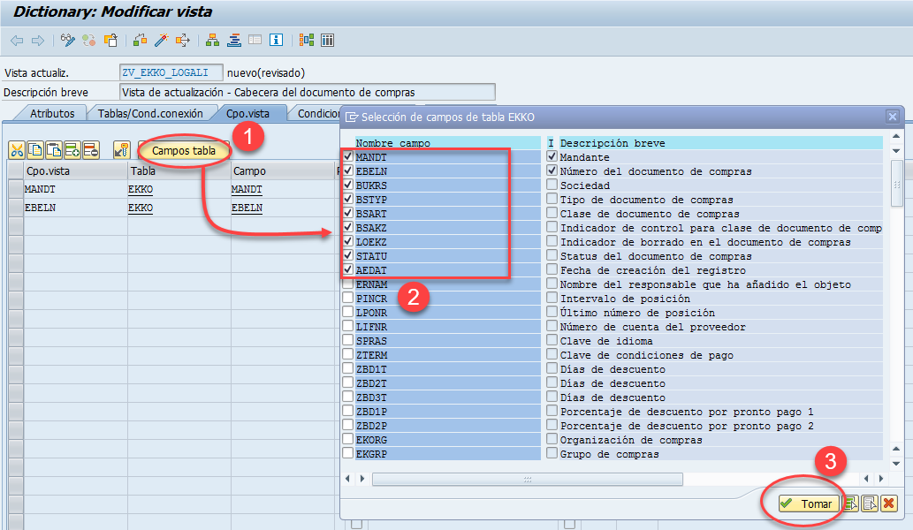Image resolution: width=913 pixels, height=530 pixels.
Task: Click the Descripción breve input field
Action: tap(308, 93)
